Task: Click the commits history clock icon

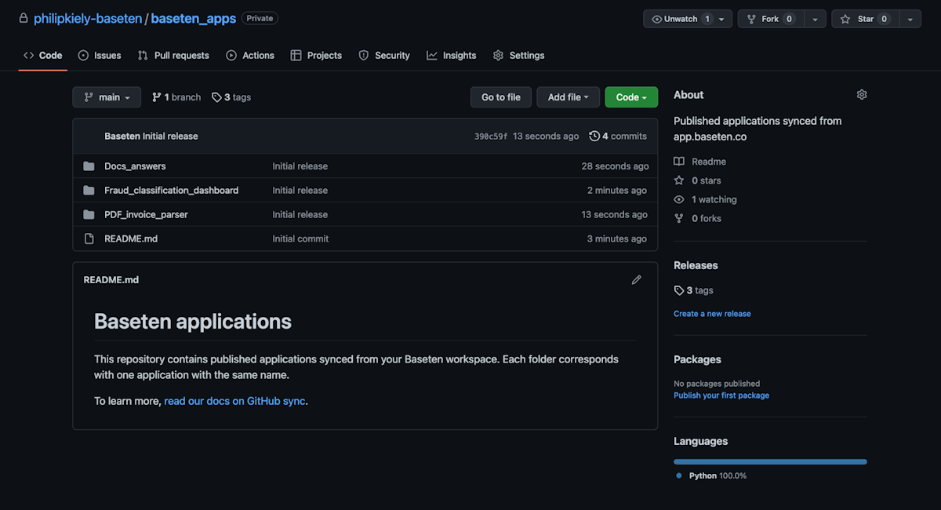Action: pyautogui.click(x=594, y=137)
